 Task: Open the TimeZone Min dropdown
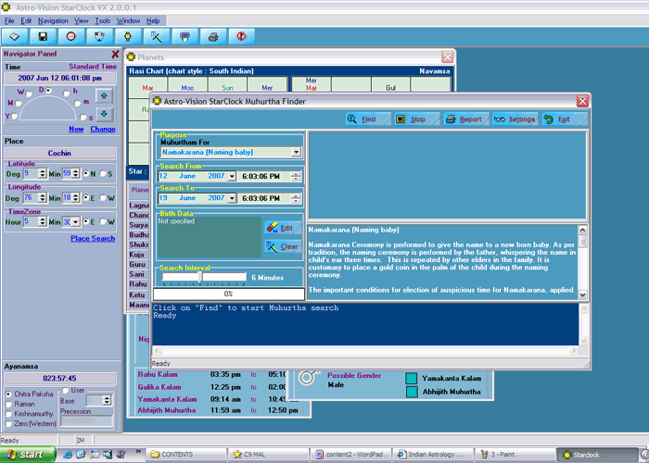point(75,222)
